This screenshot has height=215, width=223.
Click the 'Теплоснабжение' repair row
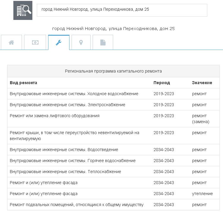(x=65, y=172)
